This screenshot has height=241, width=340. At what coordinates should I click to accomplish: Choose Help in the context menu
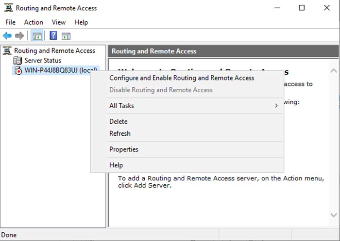(x=116, y=165)
